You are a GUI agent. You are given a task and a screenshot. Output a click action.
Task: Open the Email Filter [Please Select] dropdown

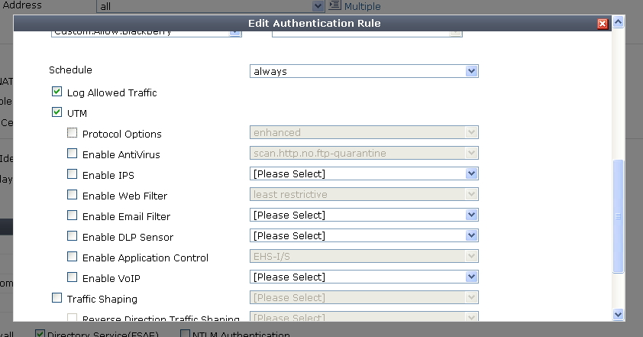tap(364, 215)
